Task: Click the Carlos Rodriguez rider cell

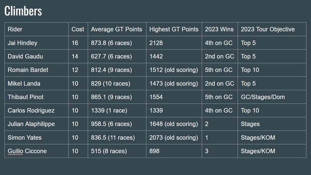Action: pos(31,110)
